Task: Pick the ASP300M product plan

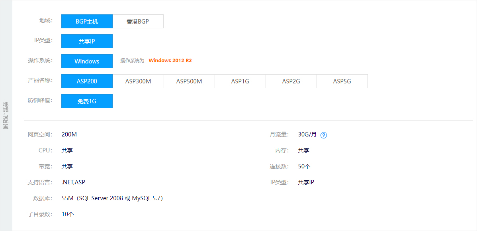Action: (138, 81)
